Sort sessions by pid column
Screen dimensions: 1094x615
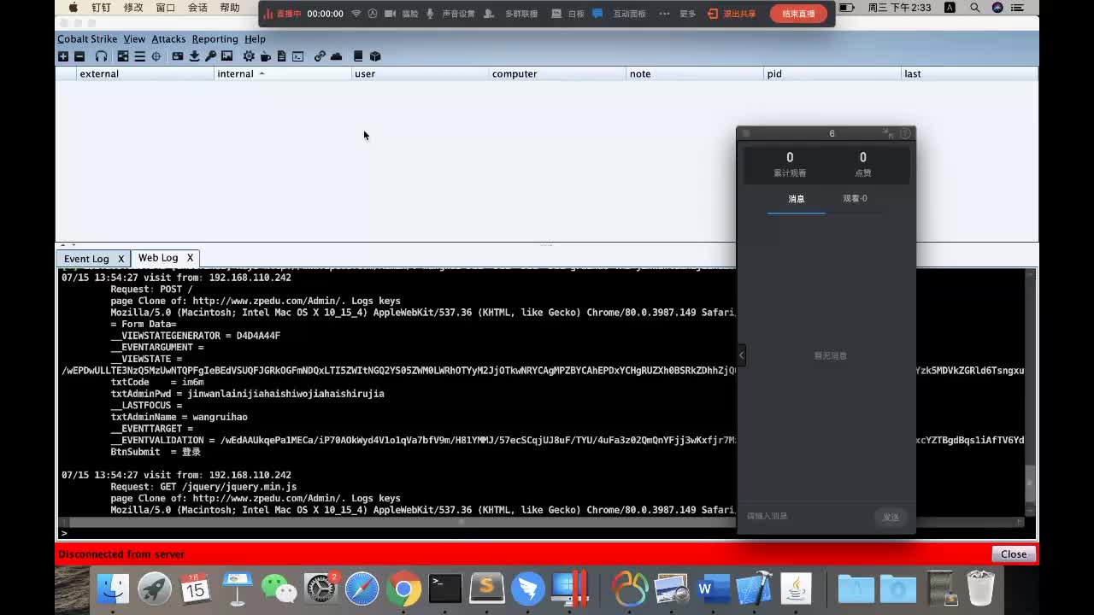832,73
